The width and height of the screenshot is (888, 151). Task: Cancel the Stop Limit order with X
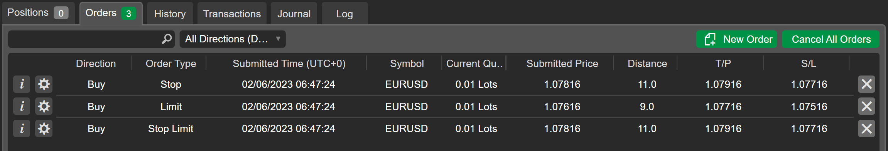(866, 129)
